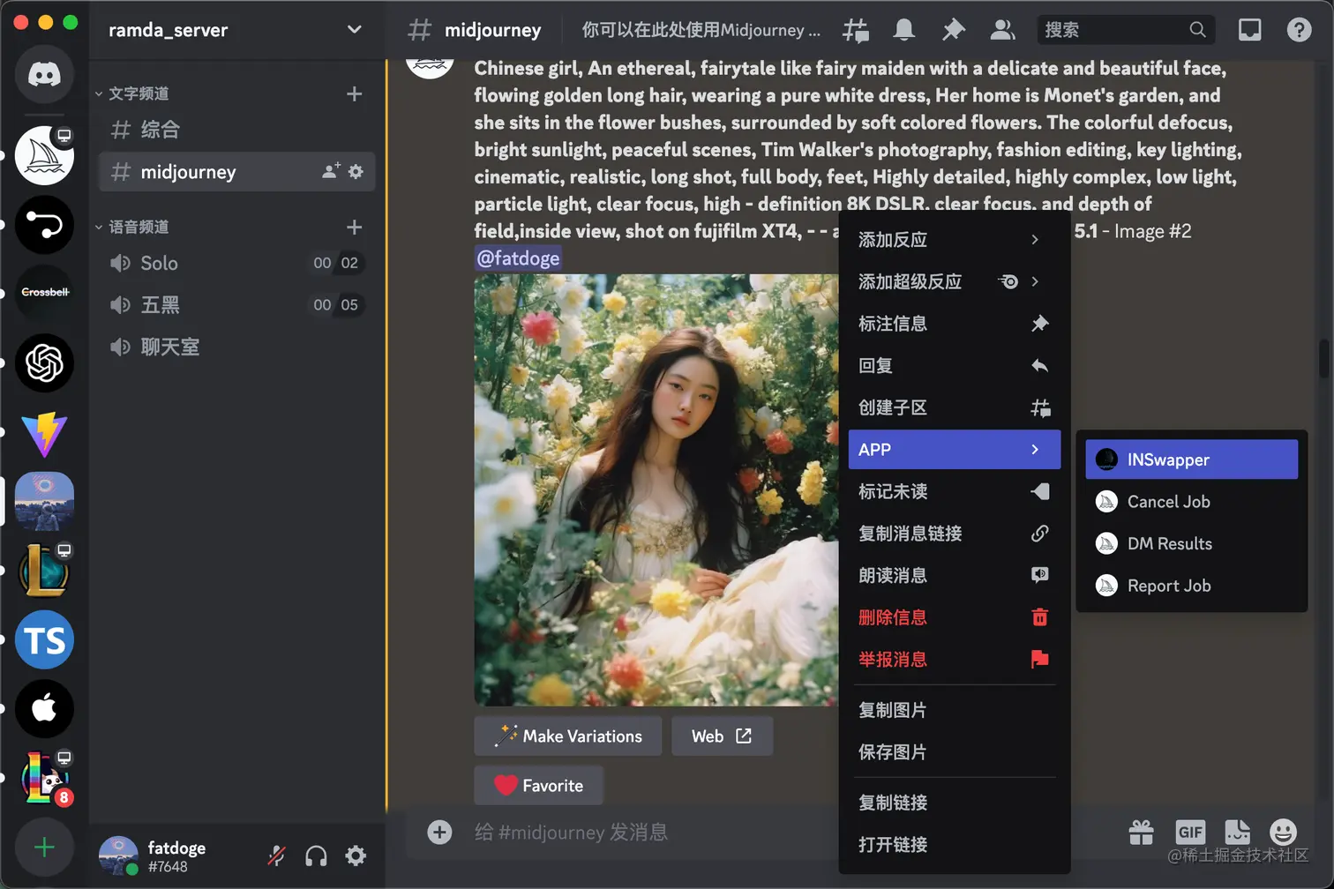Screen dimensions: 1334x889
Task: Open the TypeScript TS server
Action: tap(44, 640)
